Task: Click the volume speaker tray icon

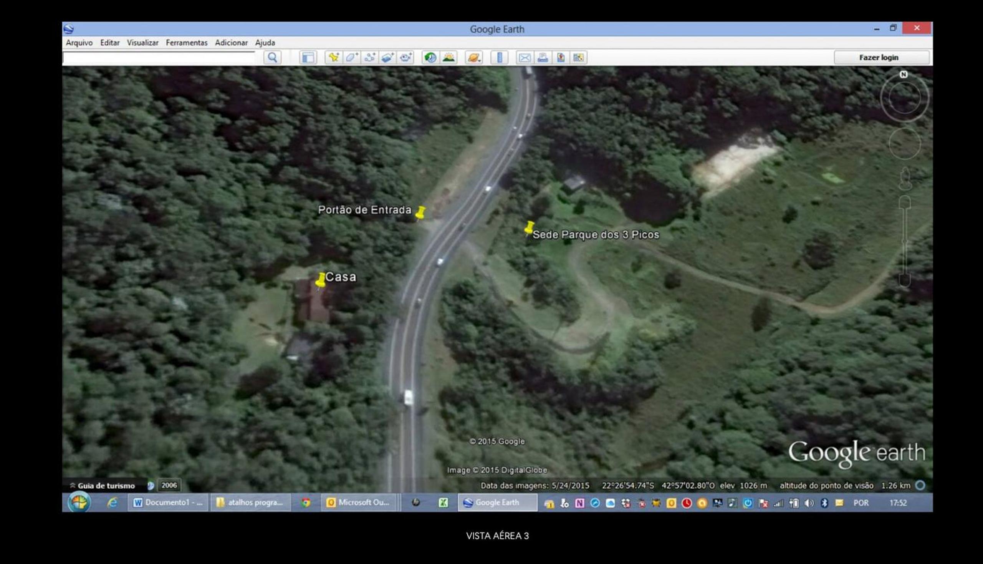Action: (809, 503)
